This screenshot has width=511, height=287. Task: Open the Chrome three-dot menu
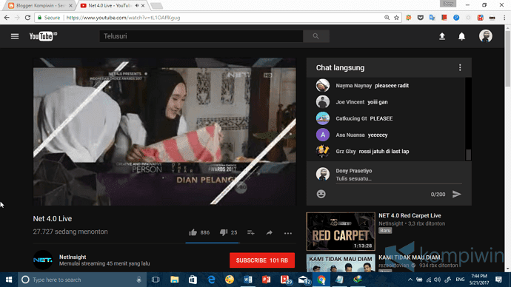(504, 18)
